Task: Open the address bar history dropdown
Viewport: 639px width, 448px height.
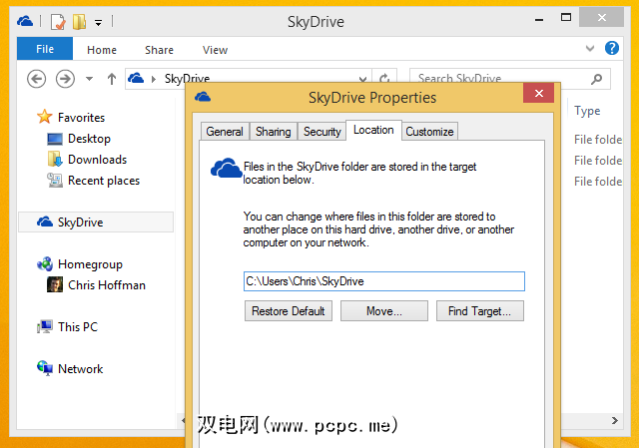Action: 362,78
